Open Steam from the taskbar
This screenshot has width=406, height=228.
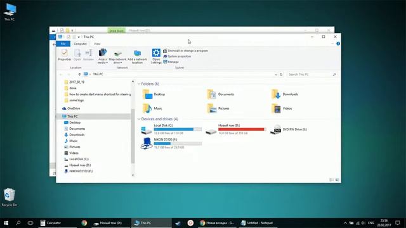click(x=178, y=223)
